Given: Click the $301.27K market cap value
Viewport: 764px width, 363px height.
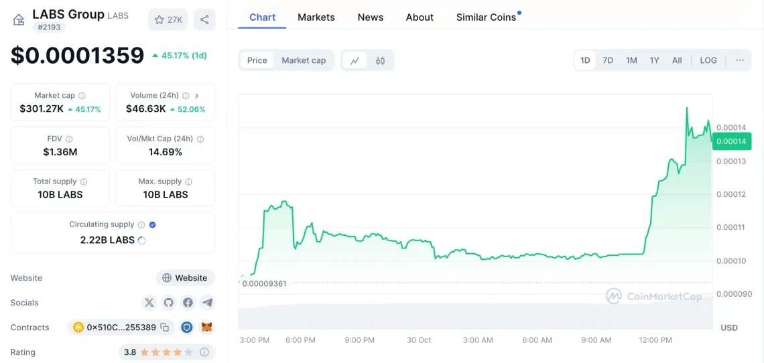Looking at the screenshot, I should tap(42, 109).
